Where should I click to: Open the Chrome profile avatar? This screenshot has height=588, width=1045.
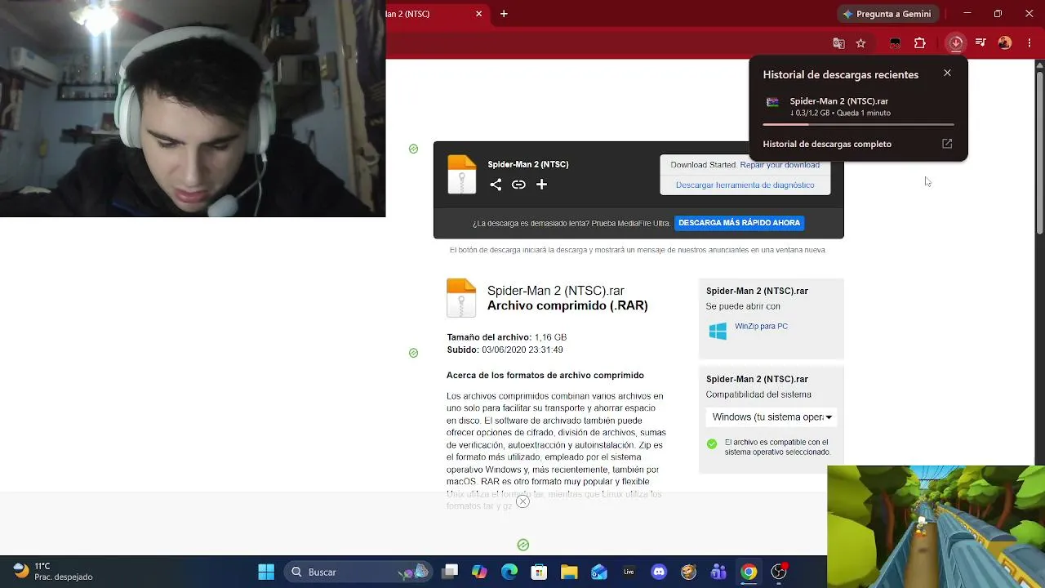tap(1005, 43)
